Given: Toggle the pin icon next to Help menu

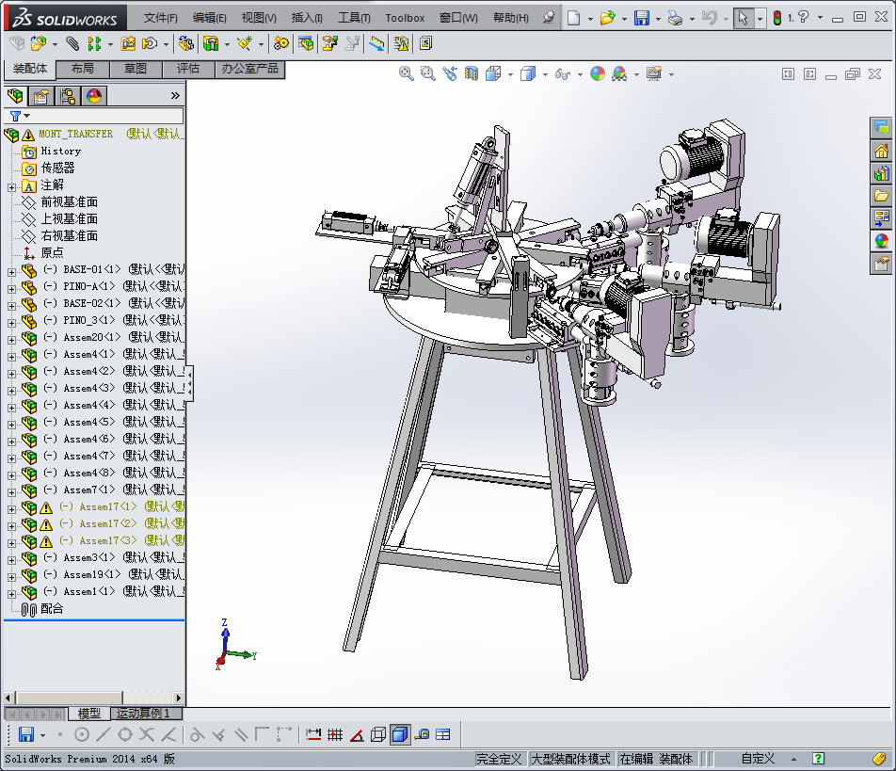Looking at the screenshot, I should [549, 18].
